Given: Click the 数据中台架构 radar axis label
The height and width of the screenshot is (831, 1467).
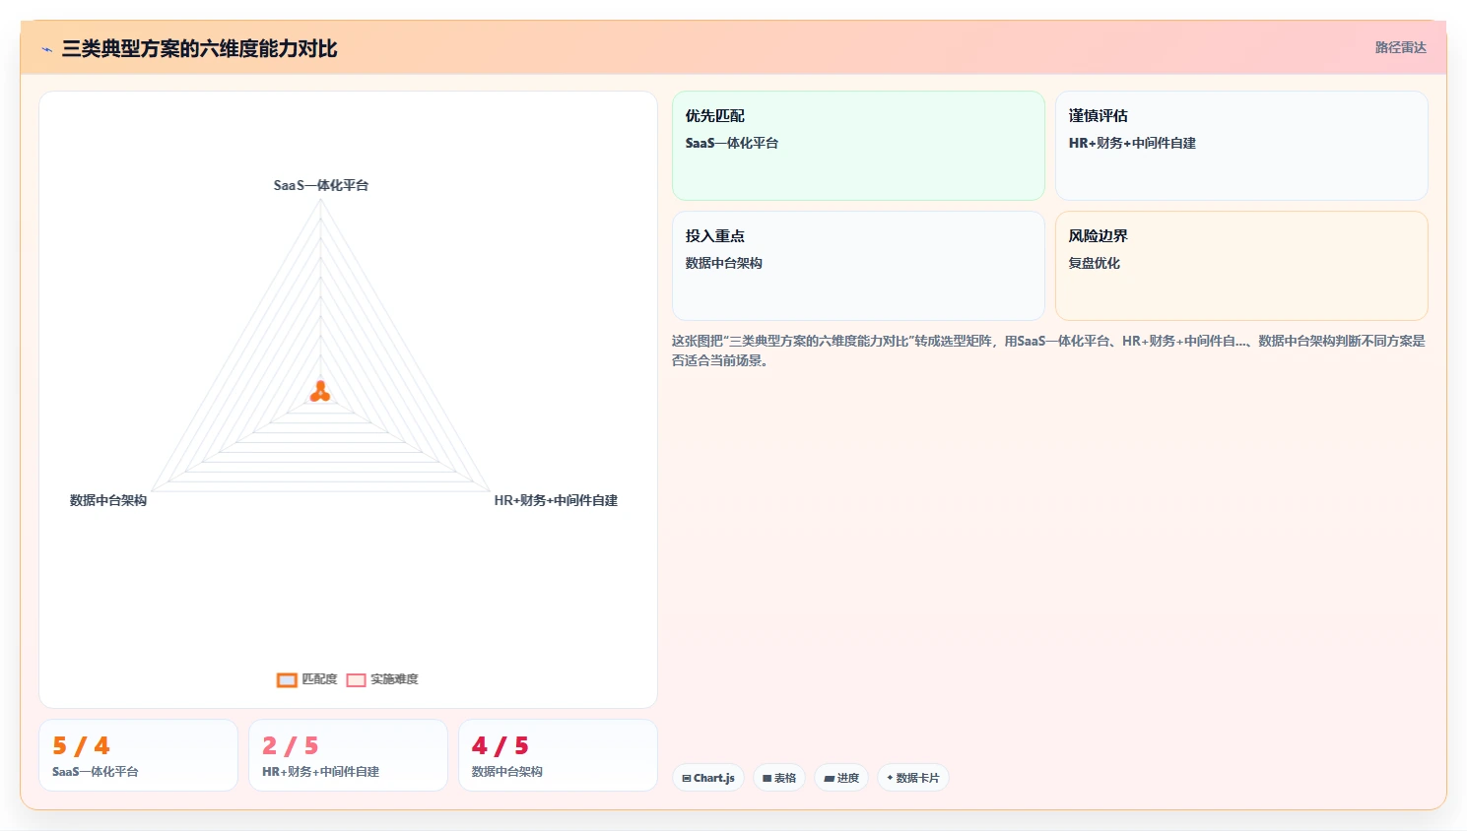Looking at the screenshot, I should 108,500.
